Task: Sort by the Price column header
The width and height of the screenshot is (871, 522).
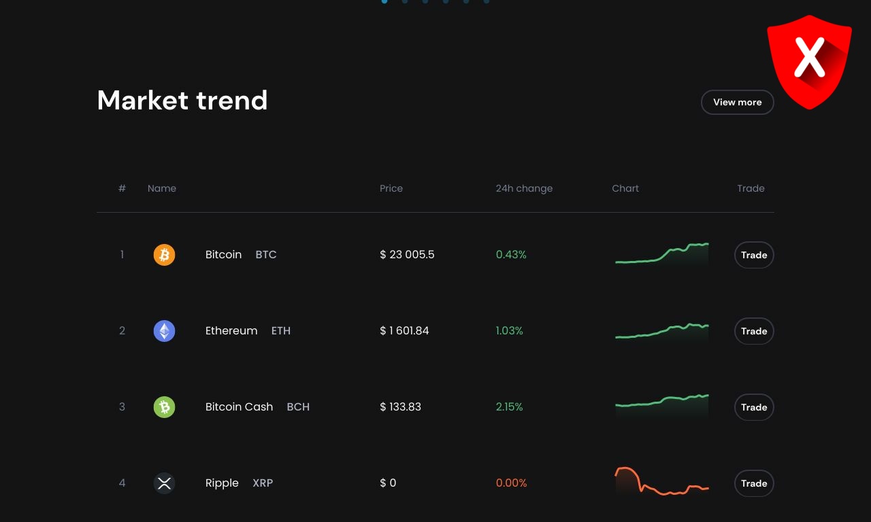Action: point(391,188)
